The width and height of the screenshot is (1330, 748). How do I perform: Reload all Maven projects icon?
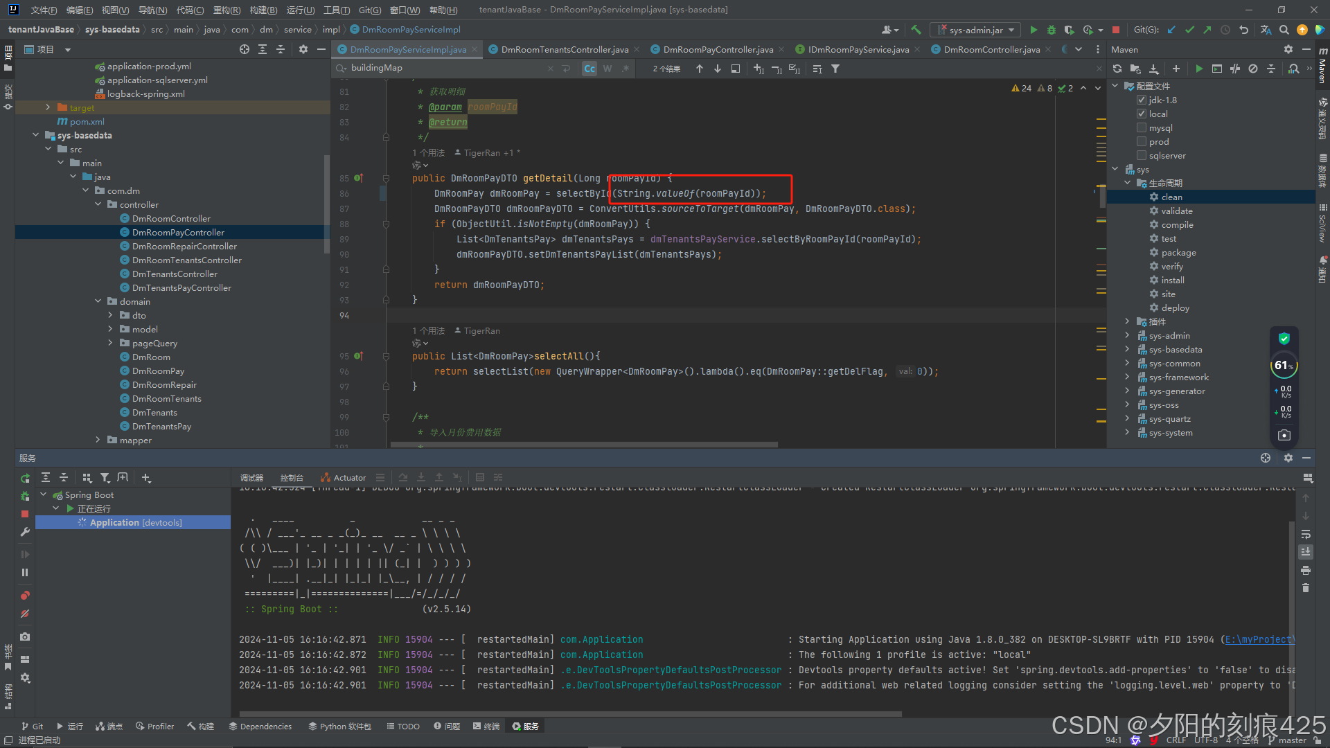pyautogui.click(x=1117, y=69)
